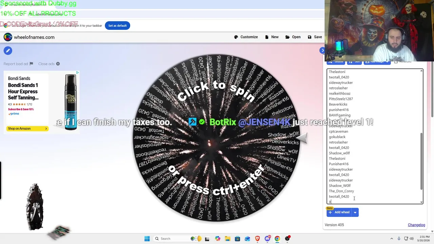
Task: Close ads using the X icon
Action: [x=58, y=64]
